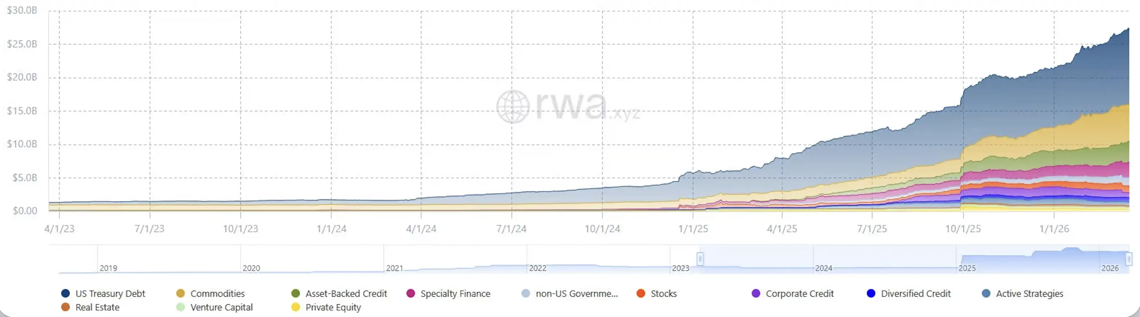Click right range selector handle

click(x=1128, y=258)
